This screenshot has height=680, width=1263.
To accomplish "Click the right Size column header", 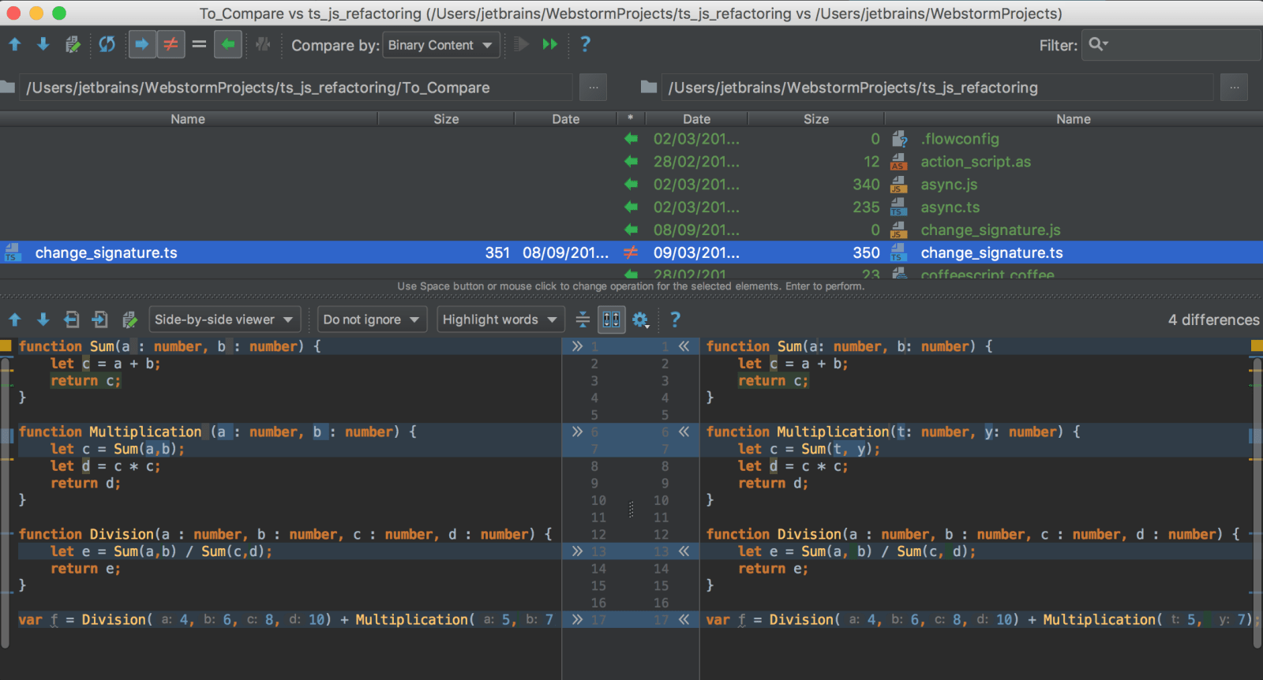I will tap(815, 119).
